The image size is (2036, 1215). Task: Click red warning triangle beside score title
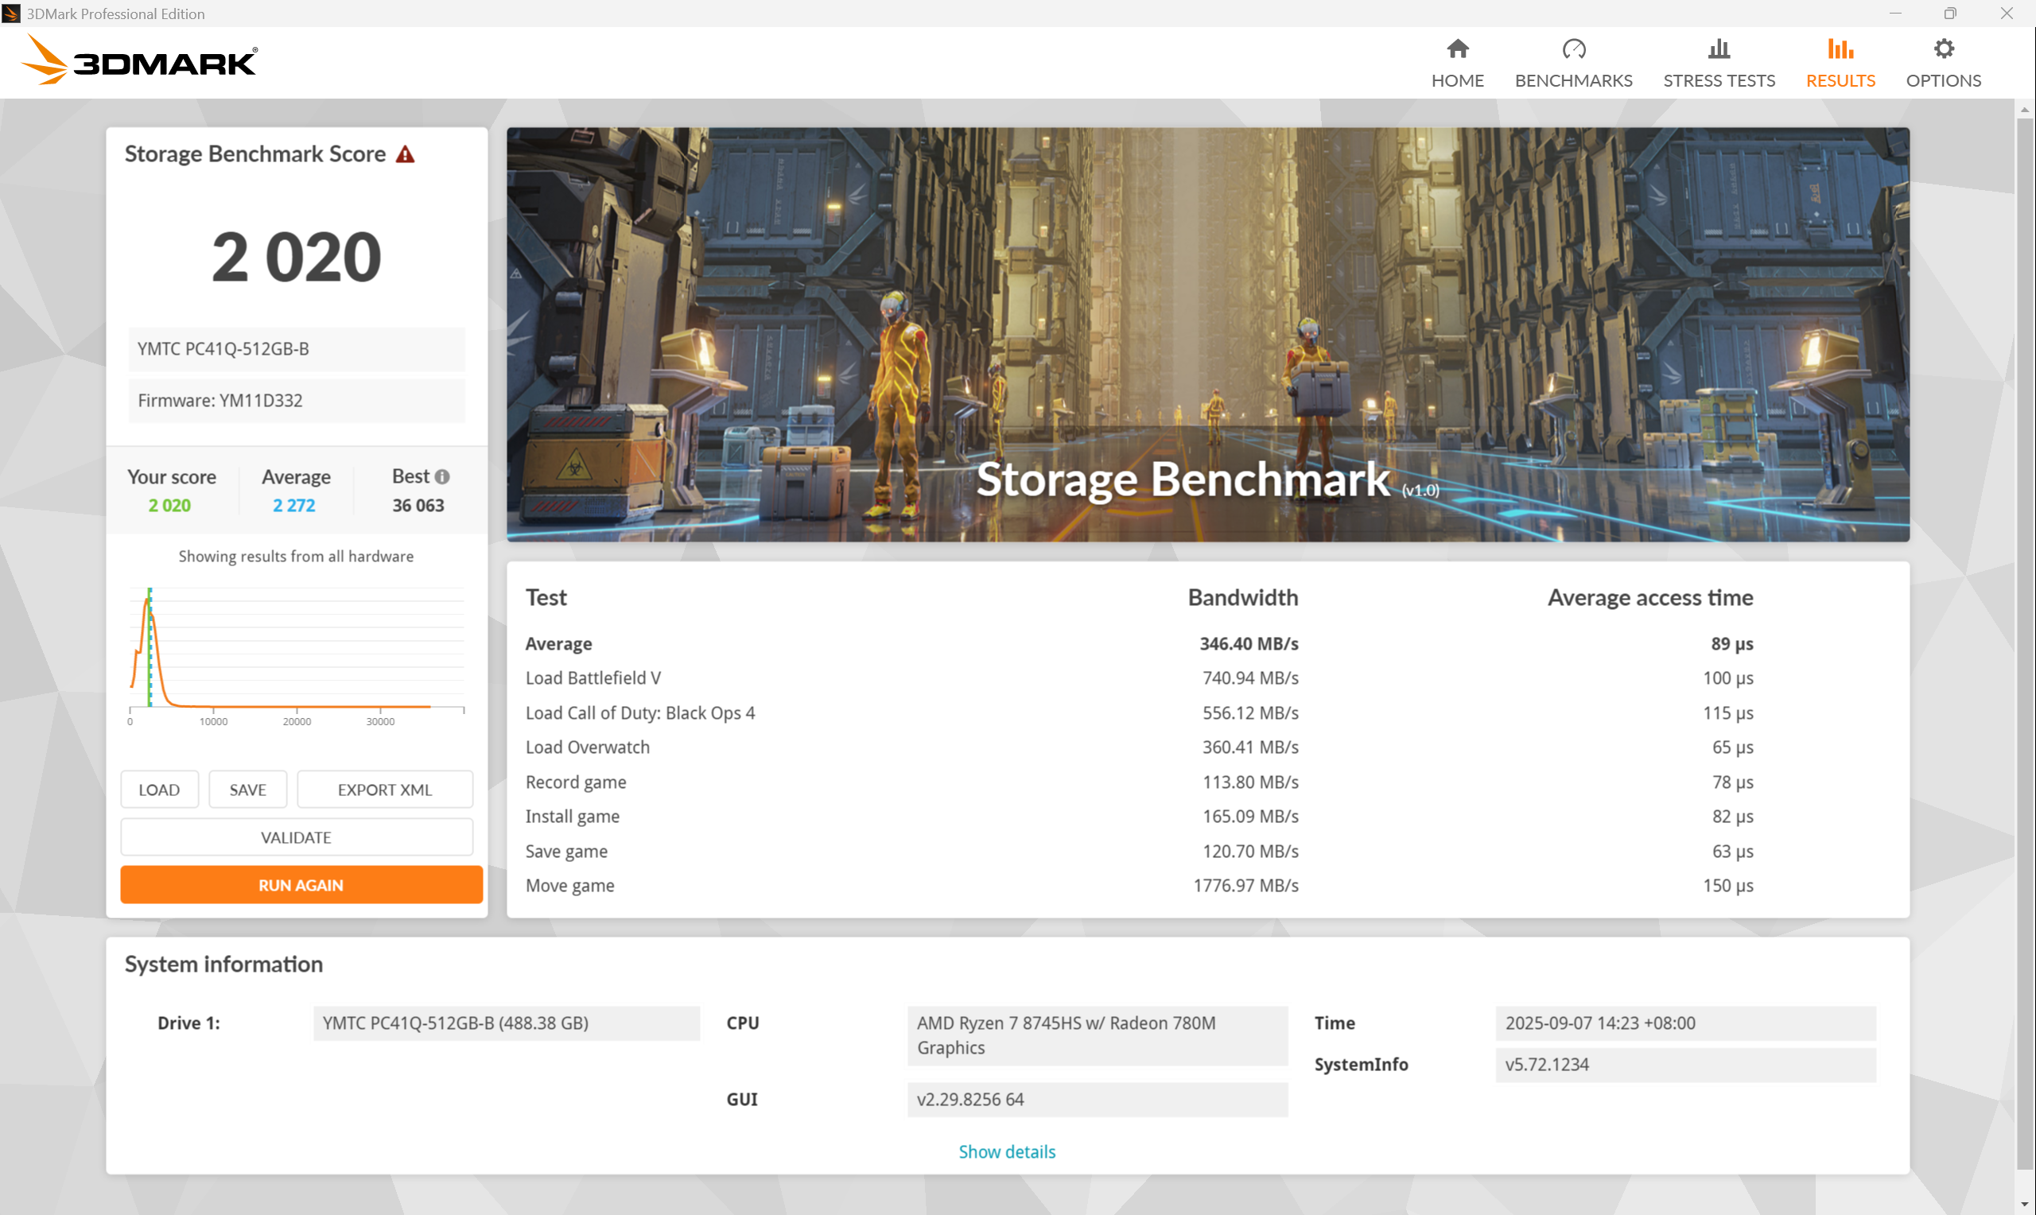(406, 154)
